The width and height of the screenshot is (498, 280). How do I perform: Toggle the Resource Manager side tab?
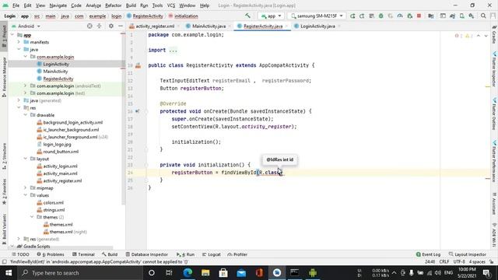click(x=4, y=77)
